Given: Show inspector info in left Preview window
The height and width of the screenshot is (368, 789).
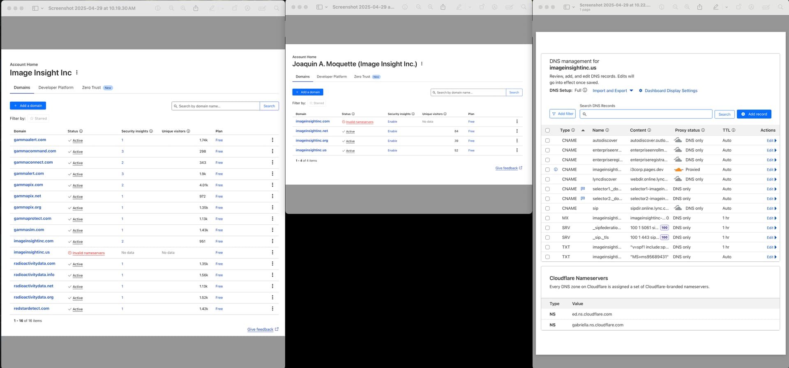Looking at the screenshot, I should coord(158,8).
